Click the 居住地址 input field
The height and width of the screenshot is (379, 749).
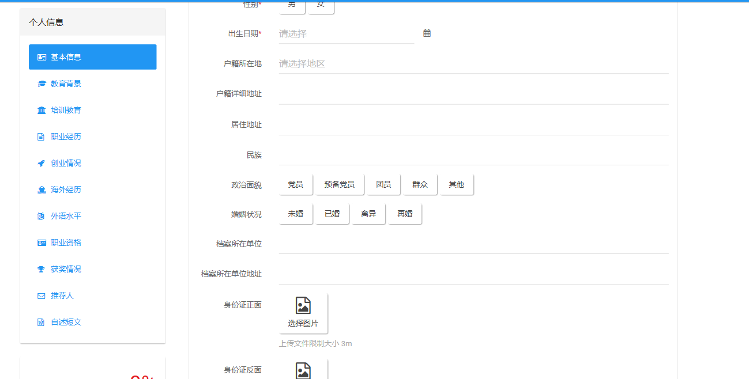[473, 124]
